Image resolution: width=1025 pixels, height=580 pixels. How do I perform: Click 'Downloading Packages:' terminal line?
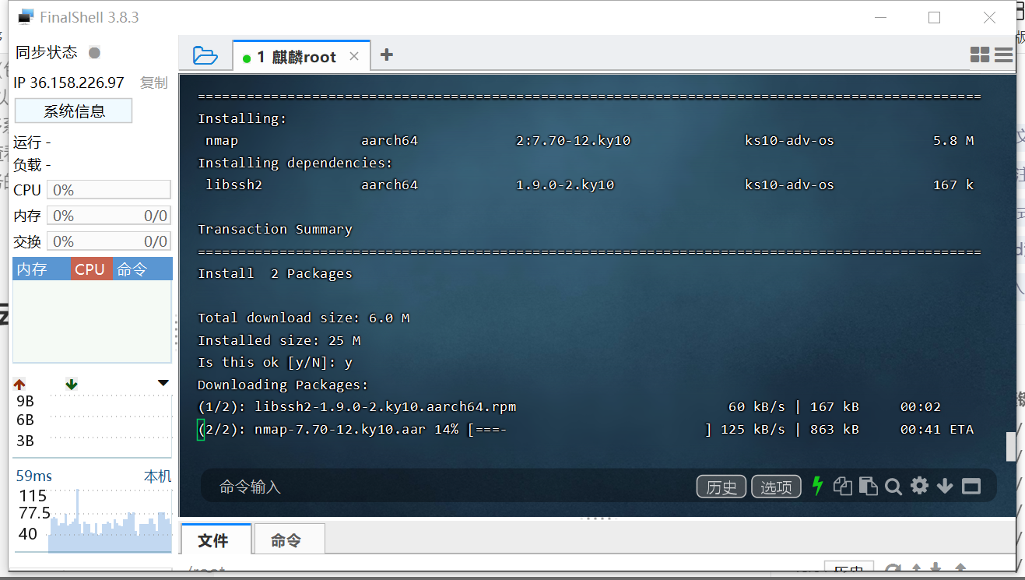pos(283,385)
